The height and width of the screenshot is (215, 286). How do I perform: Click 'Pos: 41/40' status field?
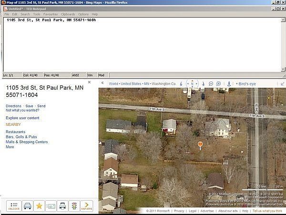[57, 75]
